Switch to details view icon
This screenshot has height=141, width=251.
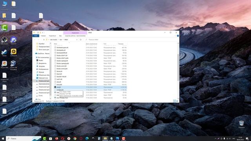pyautogui.click(x=175, y=101)
